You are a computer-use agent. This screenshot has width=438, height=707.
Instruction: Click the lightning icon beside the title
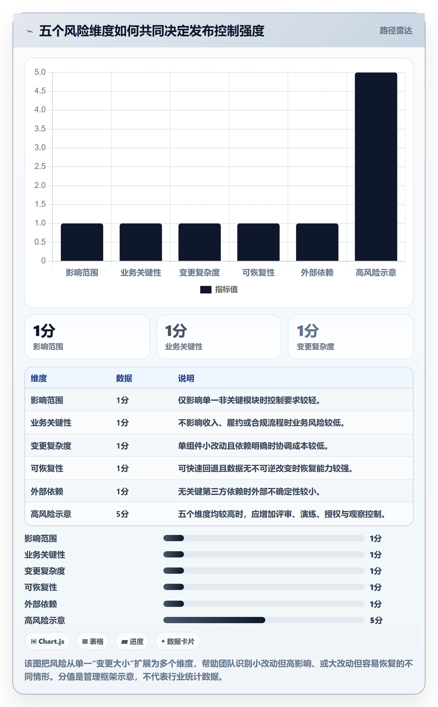(x=30, y=31)
